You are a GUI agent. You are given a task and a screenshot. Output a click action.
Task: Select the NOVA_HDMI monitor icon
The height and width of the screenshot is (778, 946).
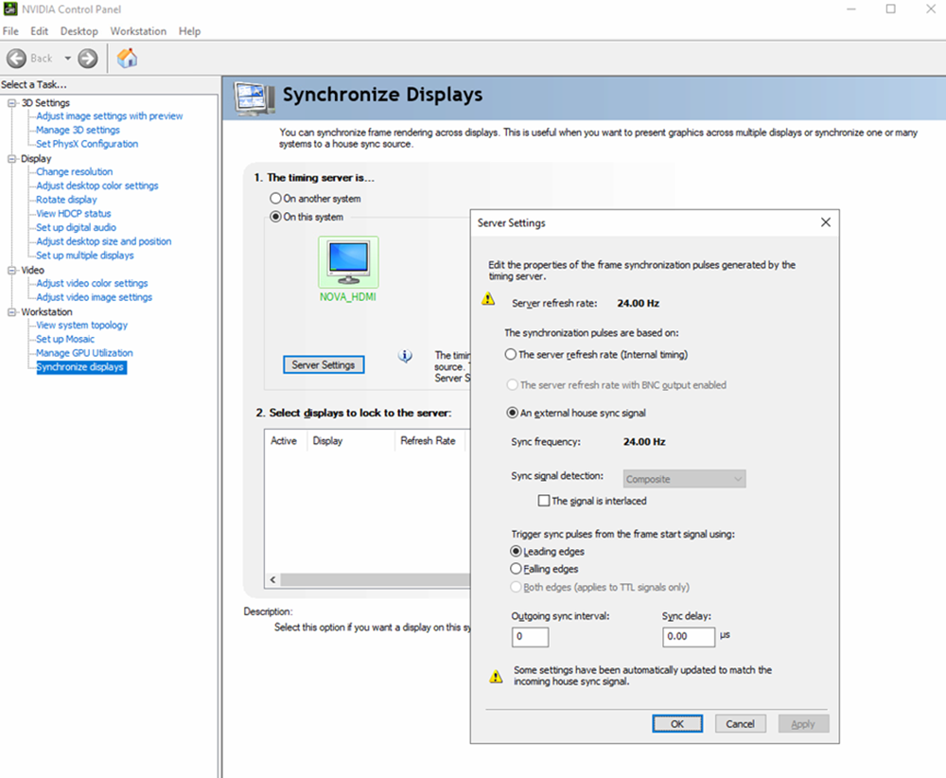click(348, 262)
